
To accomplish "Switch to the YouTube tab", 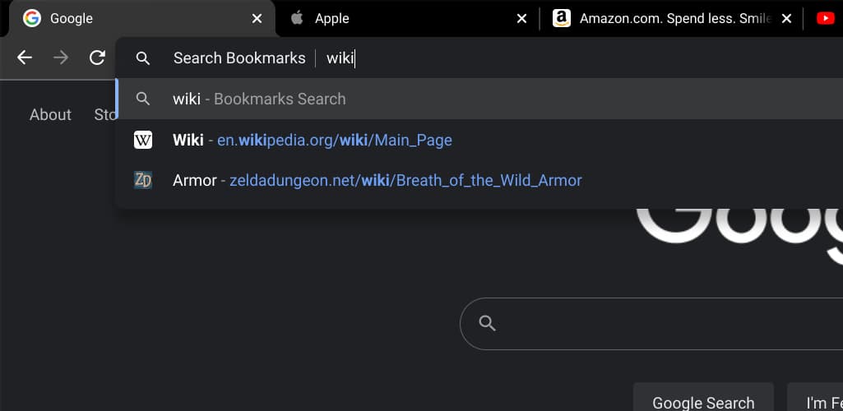I will click(826, 18).
